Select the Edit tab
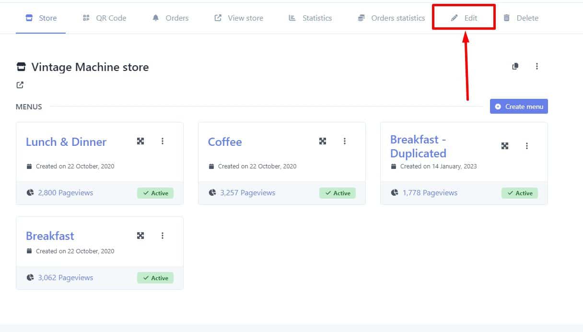 pyautogui.click(x=464, y=18)
